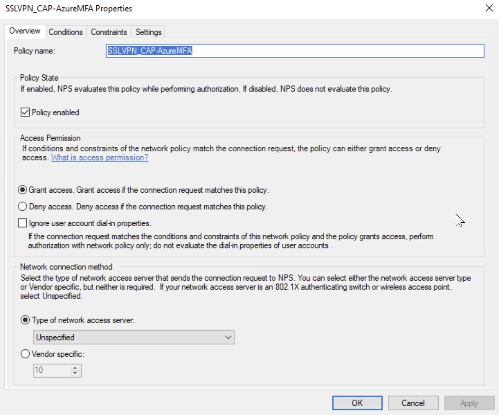
Task: Click the 'Network connection method' group heading
Action: [66, 267]
